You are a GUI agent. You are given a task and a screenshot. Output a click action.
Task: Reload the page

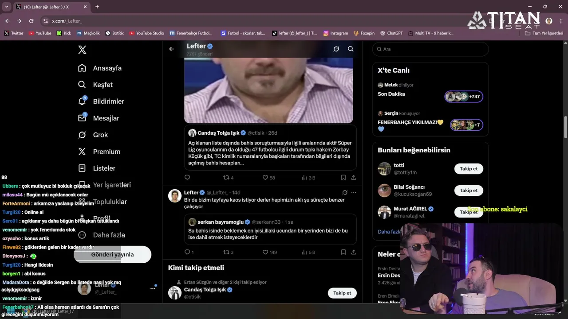(31, 21)
